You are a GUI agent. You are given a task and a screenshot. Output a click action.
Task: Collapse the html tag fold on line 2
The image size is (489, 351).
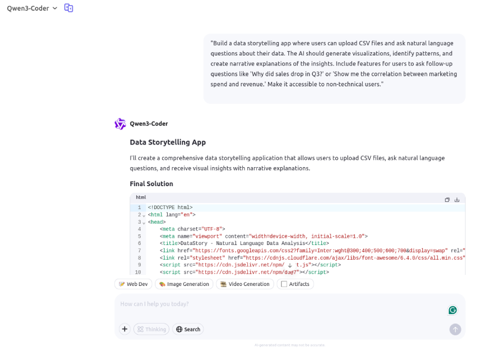pos(144,215)
